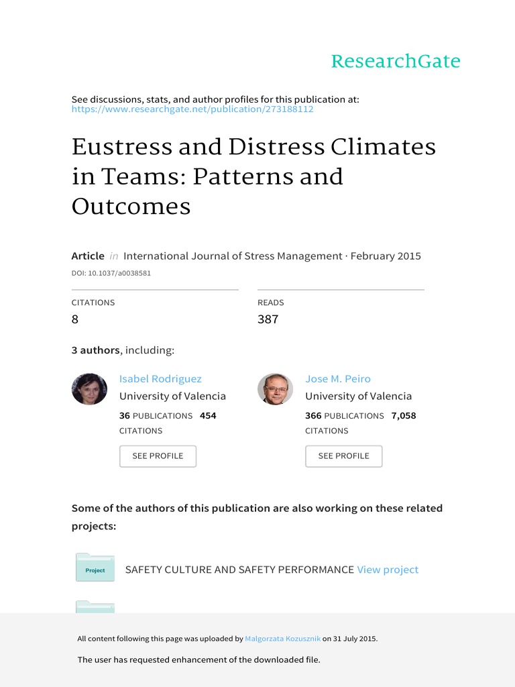The width and height of the screenshot is (515, 687).
Task: Select the article title Eustress and Distress Climates
Action: pyautogui.click(x=253, y=176)
